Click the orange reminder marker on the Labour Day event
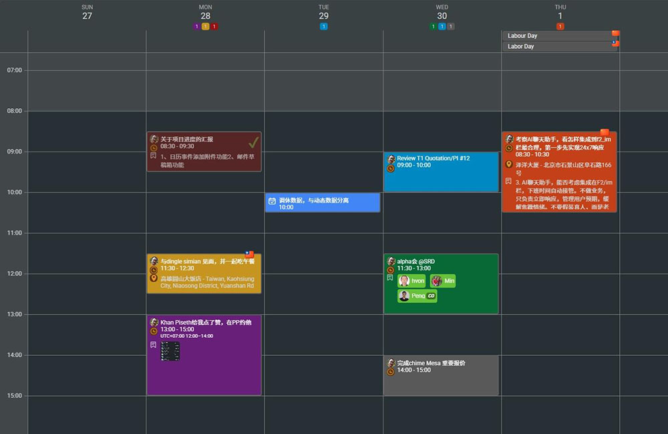 coord(615,33)
